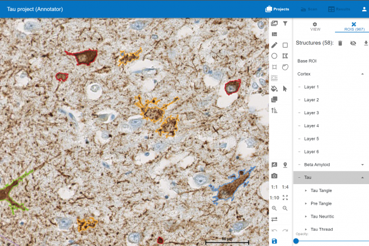Set zoom to 1:10 ratio
Screen dimensions: 369x246
(x=274, y=198)
